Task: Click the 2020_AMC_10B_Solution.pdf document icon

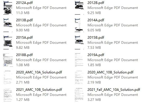Action: (x=79, y=77)
